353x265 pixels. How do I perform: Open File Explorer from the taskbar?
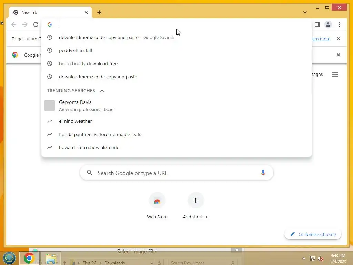point(51,258)
